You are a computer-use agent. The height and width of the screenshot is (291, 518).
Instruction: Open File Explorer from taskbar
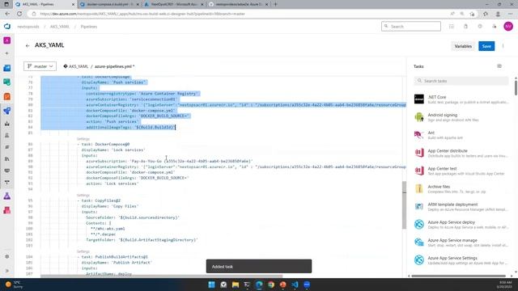point(236,285)
